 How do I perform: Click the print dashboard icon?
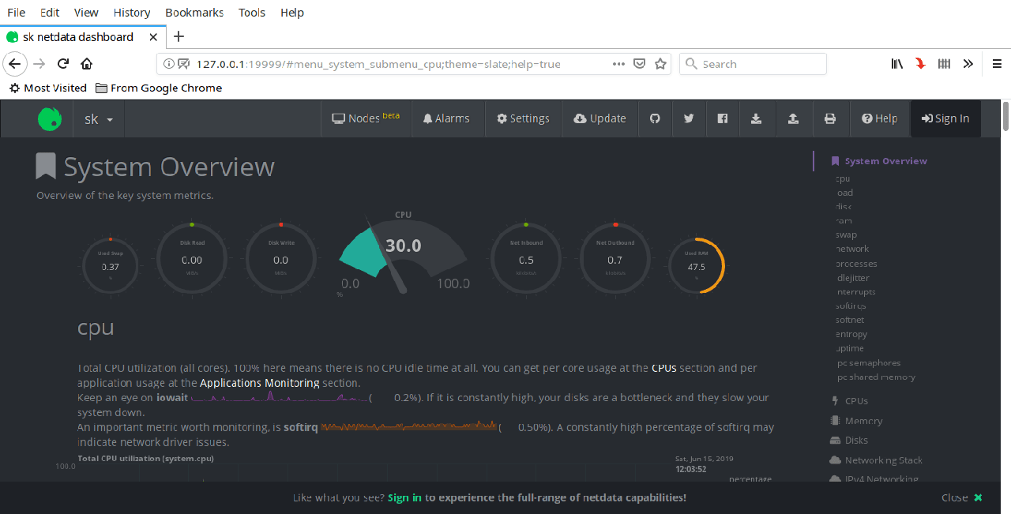pos(830,118)
